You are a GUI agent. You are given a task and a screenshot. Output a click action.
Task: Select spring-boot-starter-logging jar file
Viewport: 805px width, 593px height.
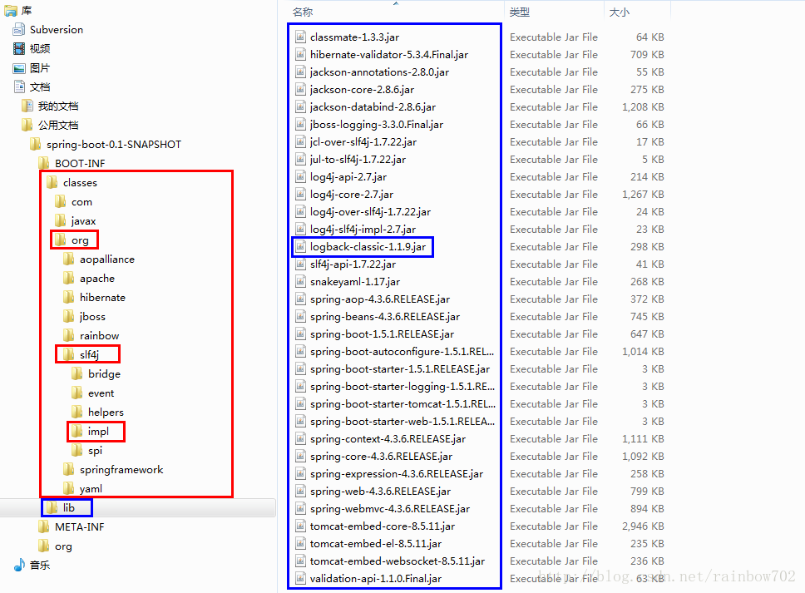click(402, 386)
